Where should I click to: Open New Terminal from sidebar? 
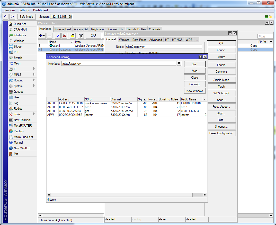click(x=22, y=120)
